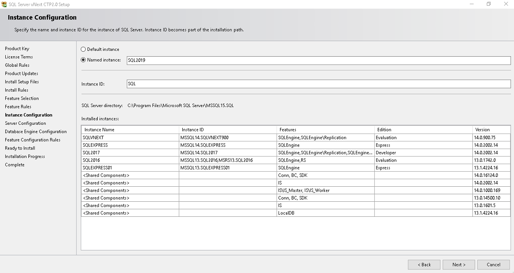Select the SQLEXPRESS01 instance row
The width and height of the screenshot is (514, 273).
point(295,168)
